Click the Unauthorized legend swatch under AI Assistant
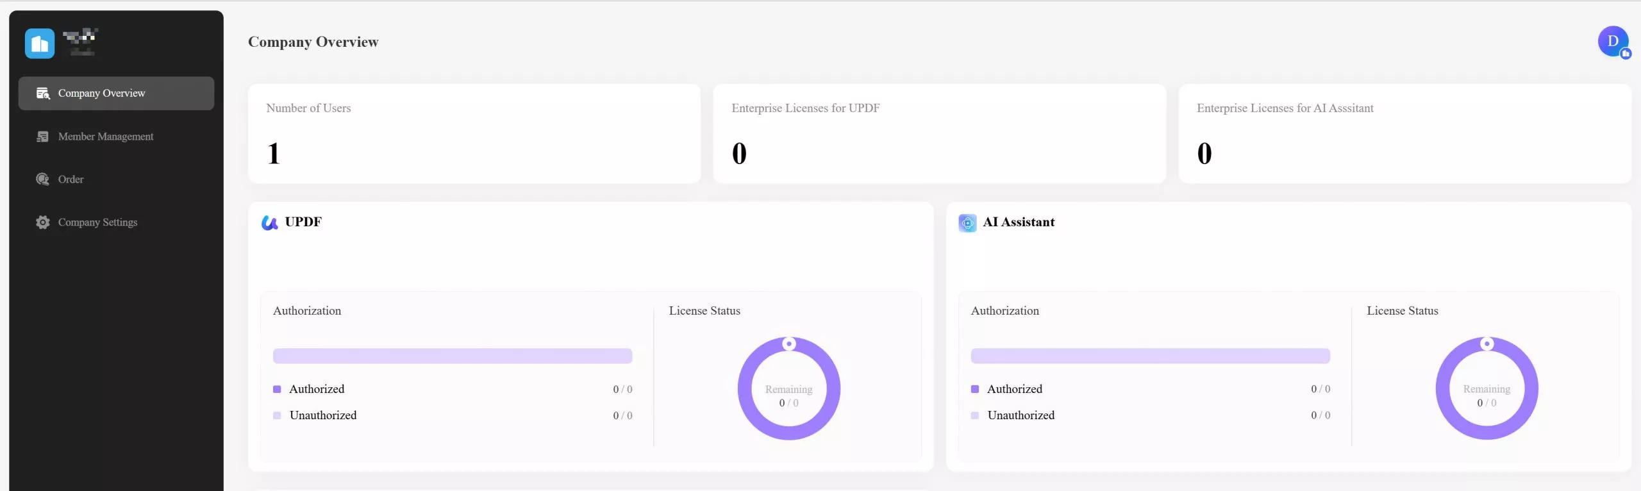 click(x=975, y=415)
